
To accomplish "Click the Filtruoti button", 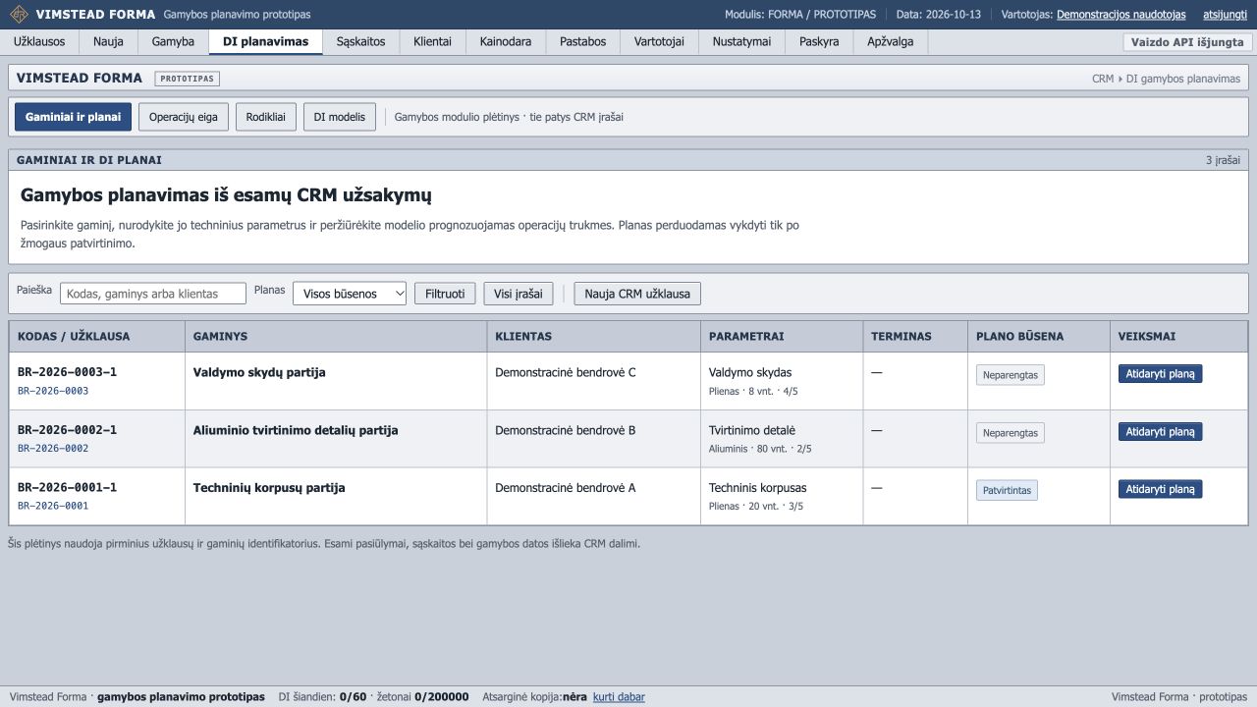I will tap(445, 294).
